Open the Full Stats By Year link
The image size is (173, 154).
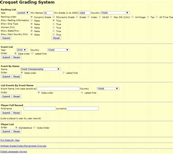click(x=10, y=140)
